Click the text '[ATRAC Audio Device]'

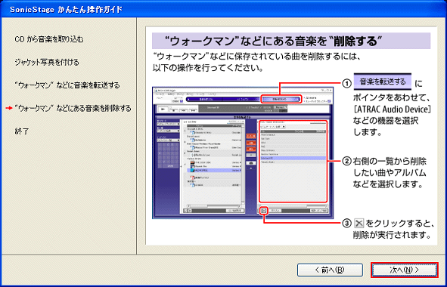tap(392, 109)
